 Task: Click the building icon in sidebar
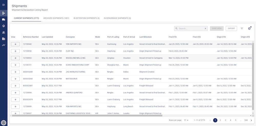pos(4,39)
